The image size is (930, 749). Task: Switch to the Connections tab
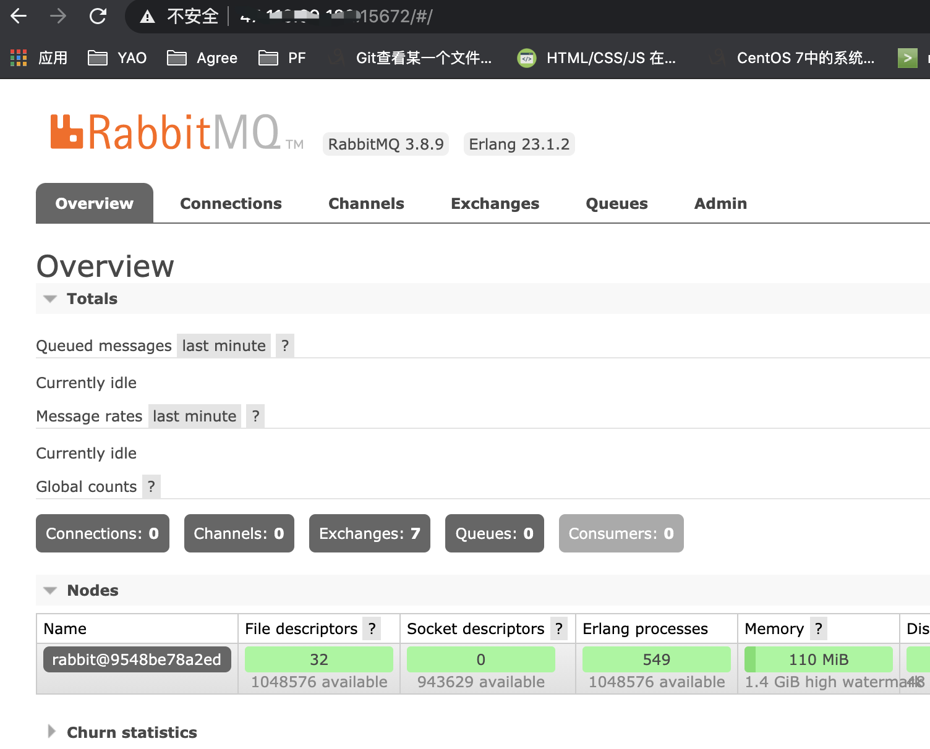[231, 203]
